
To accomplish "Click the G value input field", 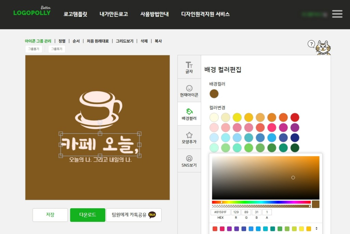I will 246,212.
